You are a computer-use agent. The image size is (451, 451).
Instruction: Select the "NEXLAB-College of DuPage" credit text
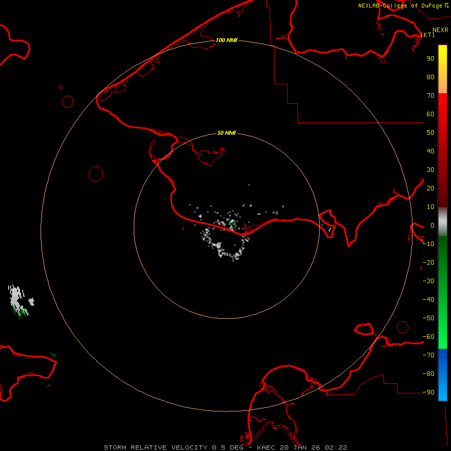coord(400,6)
